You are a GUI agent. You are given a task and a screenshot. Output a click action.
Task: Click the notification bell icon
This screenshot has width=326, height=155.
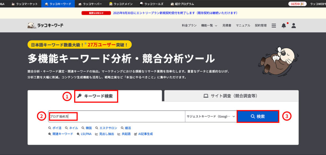point(284,26)
